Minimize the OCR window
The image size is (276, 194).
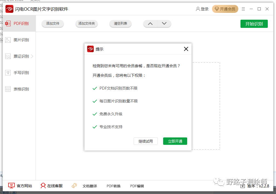point(251,9)
